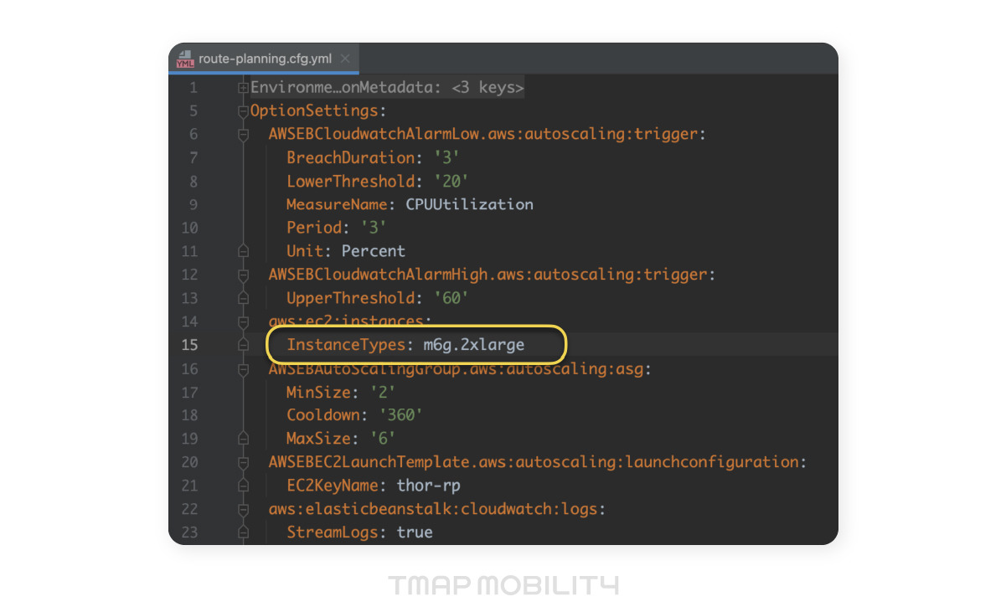Close the route-planning.cfg.yml tab
Screen dimensions: 1006x612
coord(344,59)
